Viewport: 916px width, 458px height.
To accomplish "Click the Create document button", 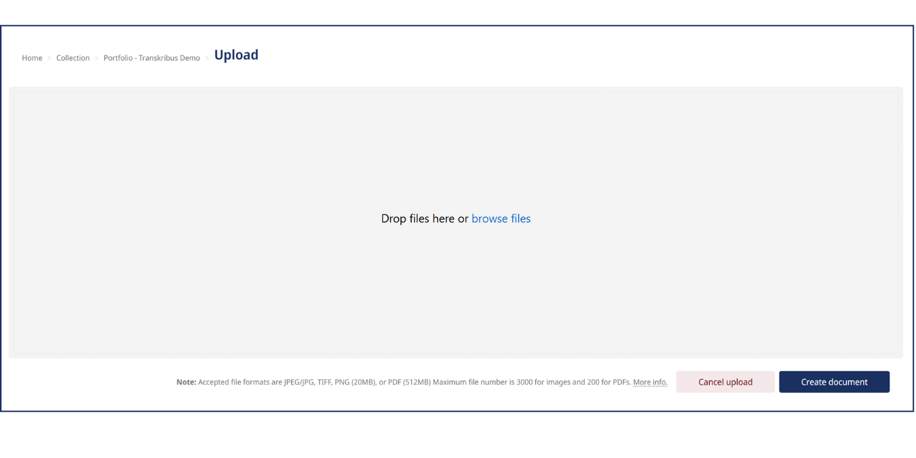I will 834,381.
